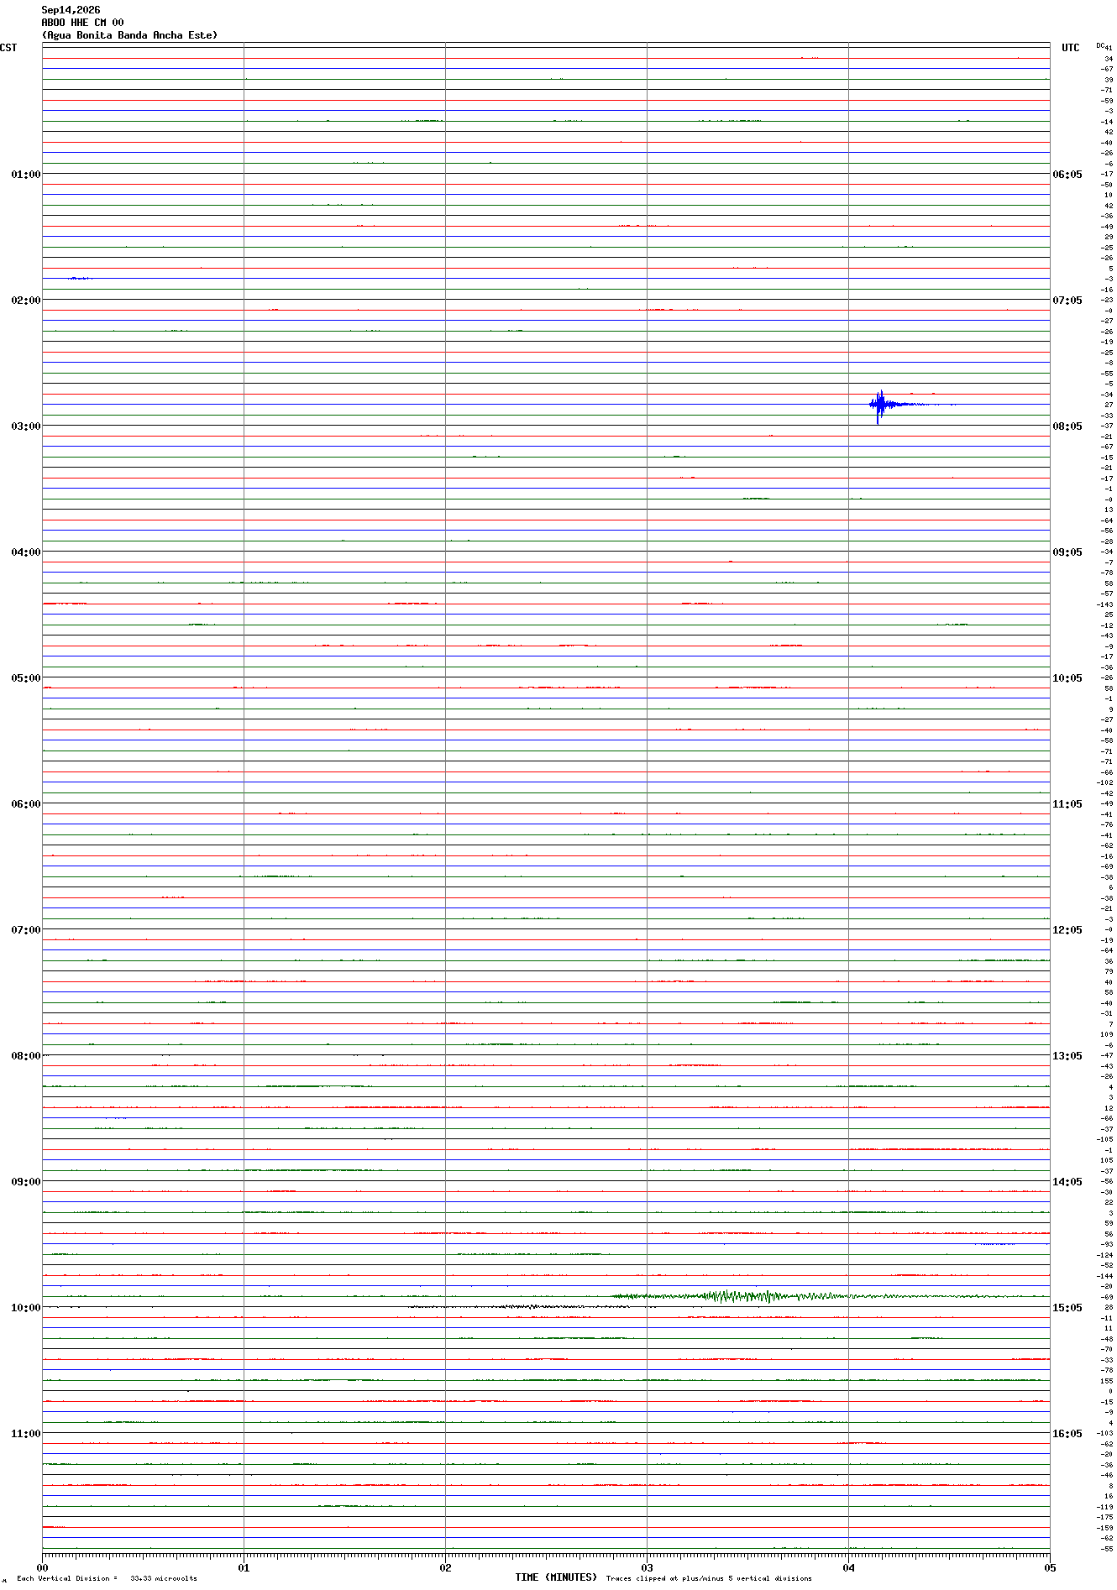Image resolution: width=1117 pixels, height=1590 pixels.
Task: Click the small blue blip below 01:00 CST
Action: click(80, 278)
